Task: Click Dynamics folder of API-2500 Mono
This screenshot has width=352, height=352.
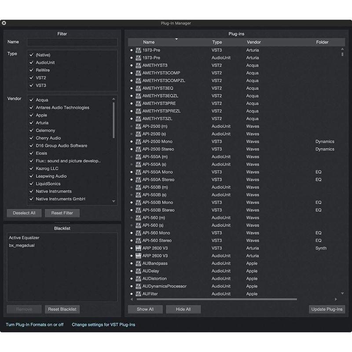Action: [x=325, y=141]
